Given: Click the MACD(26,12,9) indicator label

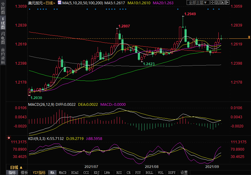Looking at the screenshot, I should pyautogui.click(x=41, y=104).
